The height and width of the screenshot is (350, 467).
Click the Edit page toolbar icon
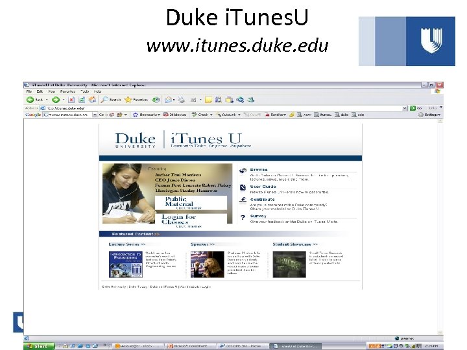pyautogui.click(x=193, y=100)
